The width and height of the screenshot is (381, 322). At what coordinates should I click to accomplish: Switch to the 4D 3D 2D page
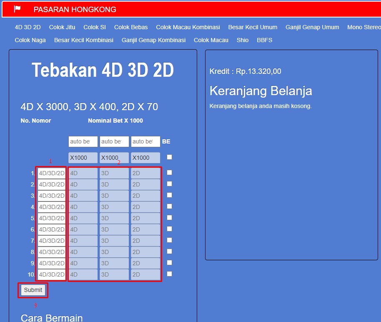point(28,27)
